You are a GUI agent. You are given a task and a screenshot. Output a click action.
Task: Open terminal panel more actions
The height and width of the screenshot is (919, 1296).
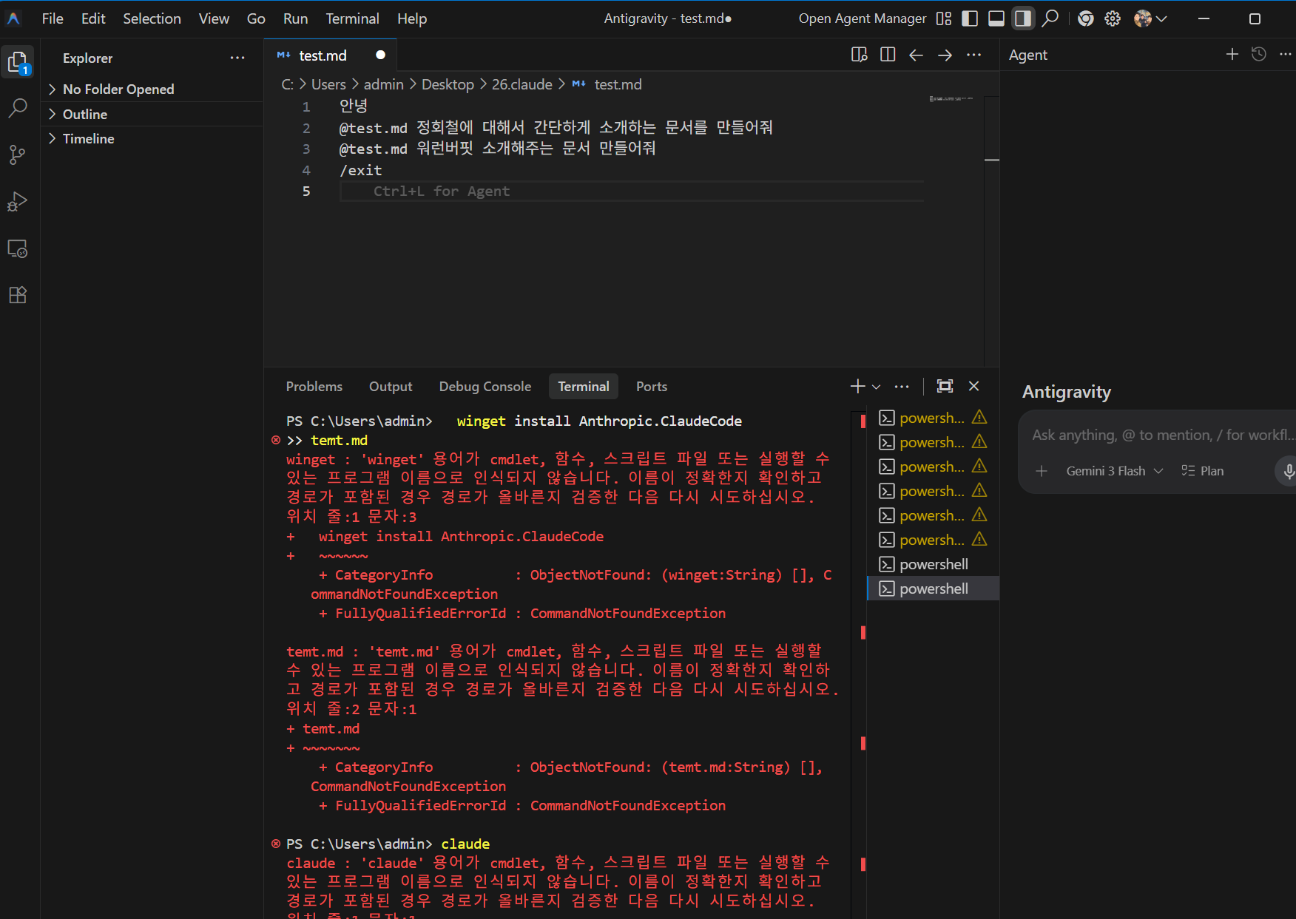[x=902, y=386]
